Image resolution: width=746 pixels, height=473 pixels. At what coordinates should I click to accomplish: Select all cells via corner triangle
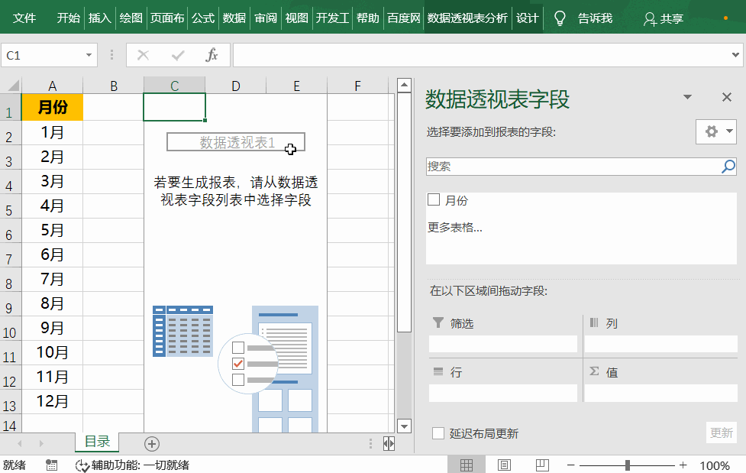coord(13,86)
